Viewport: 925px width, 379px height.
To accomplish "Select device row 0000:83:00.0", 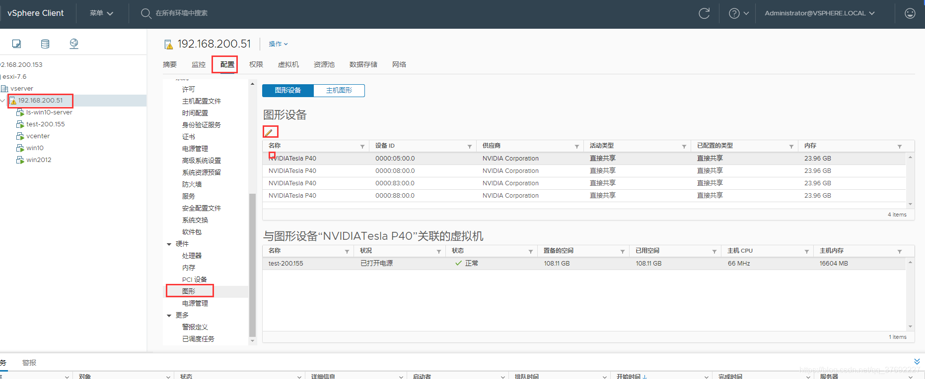I will coord(584,183).
